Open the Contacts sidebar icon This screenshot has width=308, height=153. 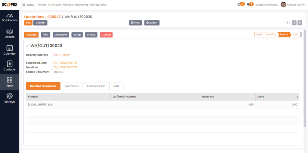(10, 66)
